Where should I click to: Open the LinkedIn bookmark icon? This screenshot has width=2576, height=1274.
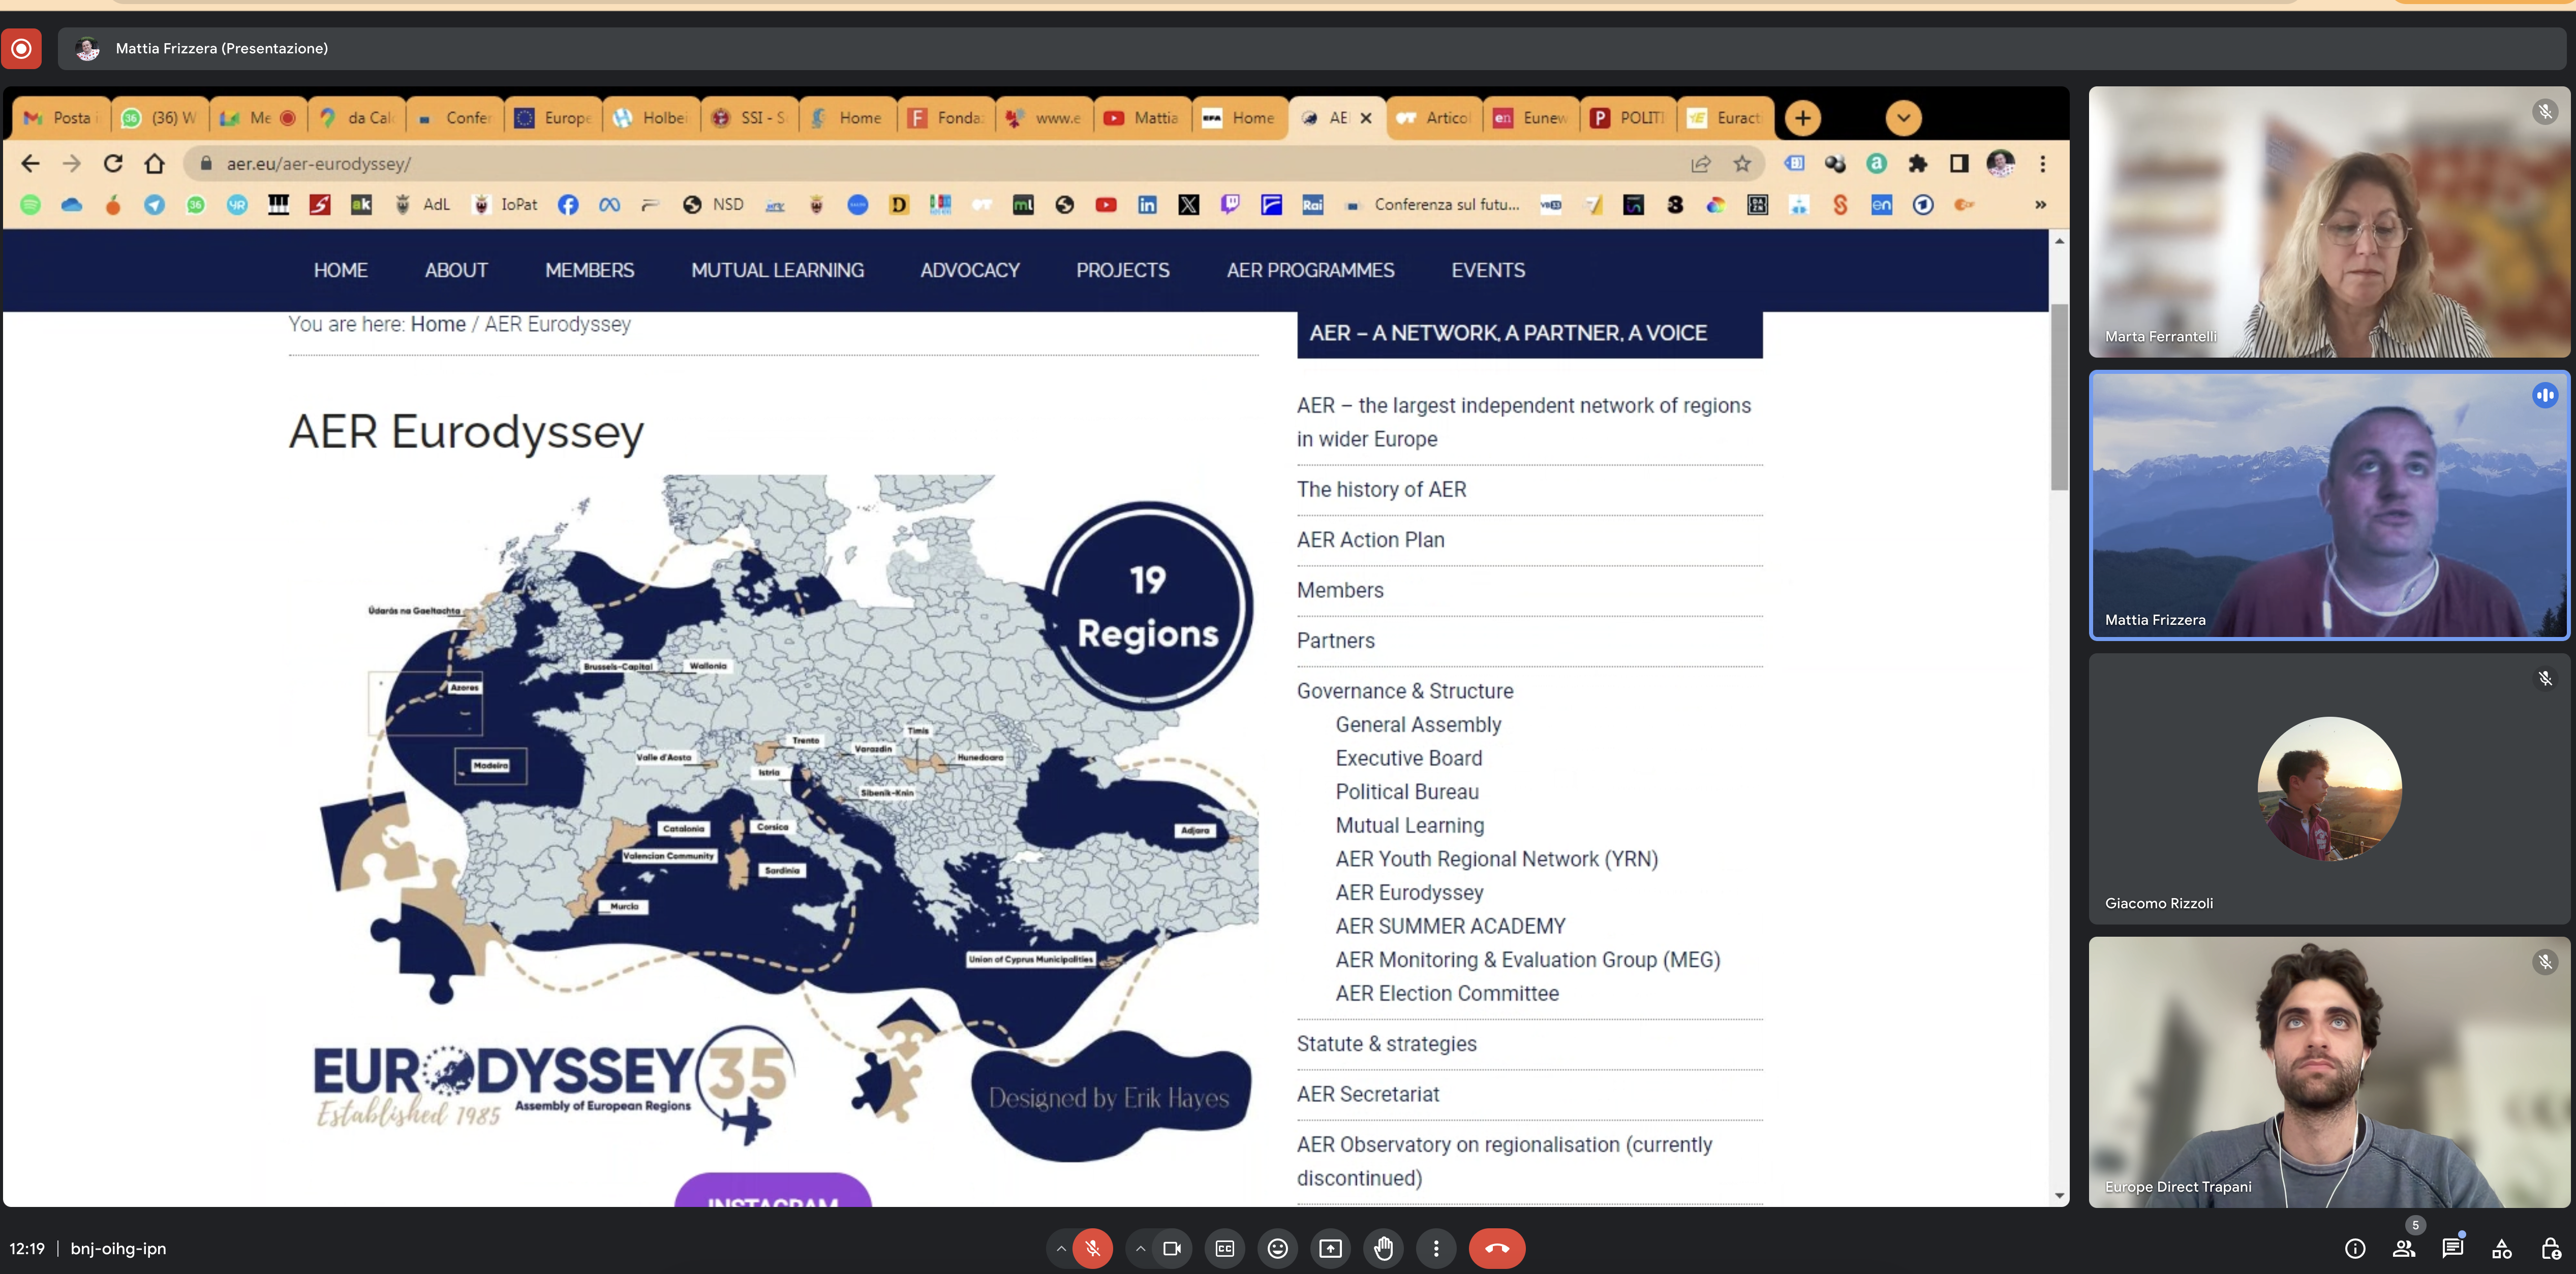[x=1147, y=205]
